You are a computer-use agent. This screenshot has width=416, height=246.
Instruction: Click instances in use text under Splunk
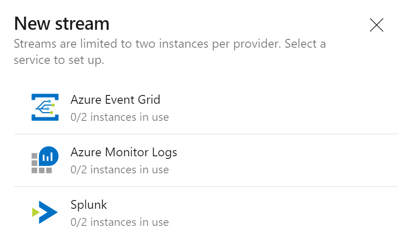119,222
